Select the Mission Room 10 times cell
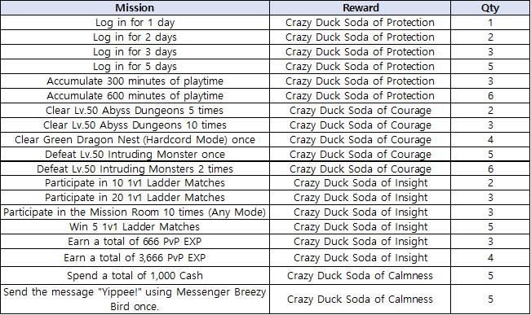Image resolution: width=531 pixels, height=315 pixels. pyautogui.click(x=135, y=212)
